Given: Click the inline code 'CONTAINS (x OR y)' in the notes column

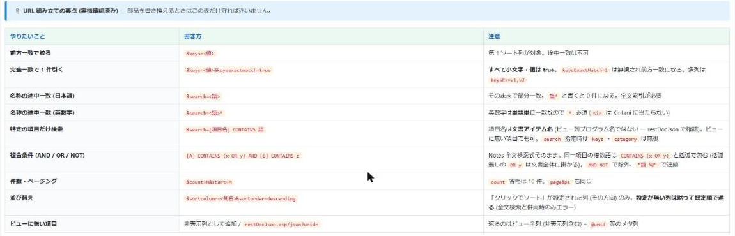Looking at the screenshot, I should (645, 156).
